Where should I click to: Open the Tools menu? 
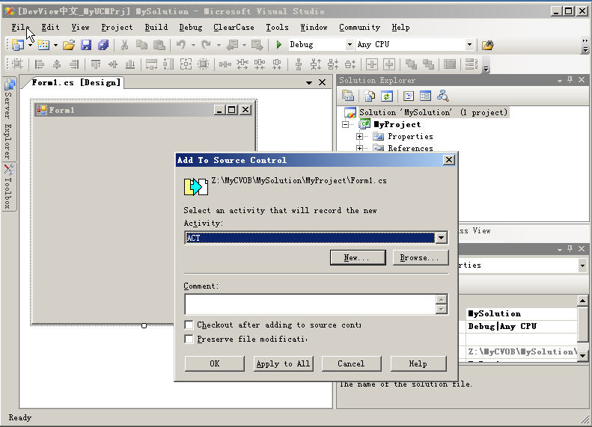(x=277, y=28)
